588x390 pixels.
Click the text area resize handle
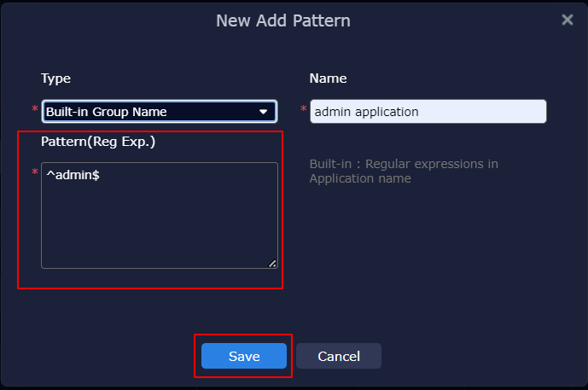[272, 263]
